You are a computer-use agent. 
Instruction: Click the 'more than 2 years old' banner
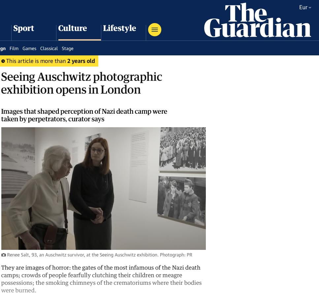click(49, 61)
